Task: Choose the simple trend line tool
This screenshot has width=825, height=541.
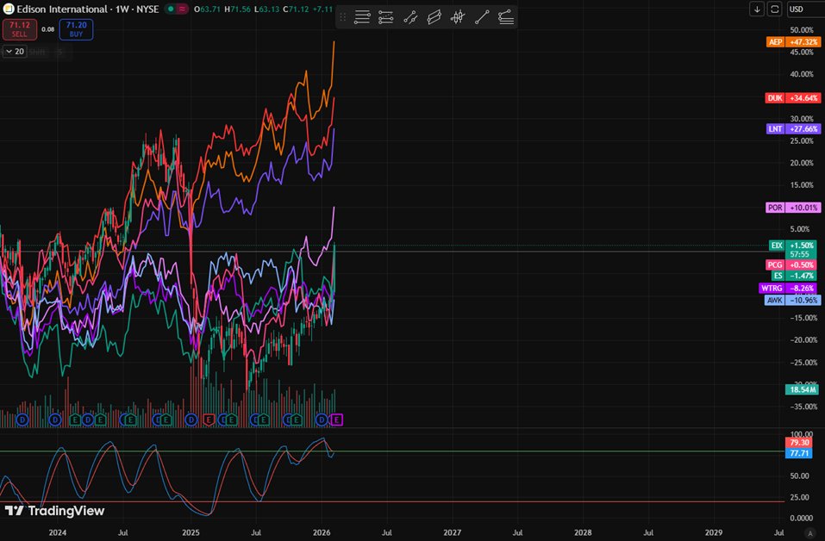Action: (482, 17)
